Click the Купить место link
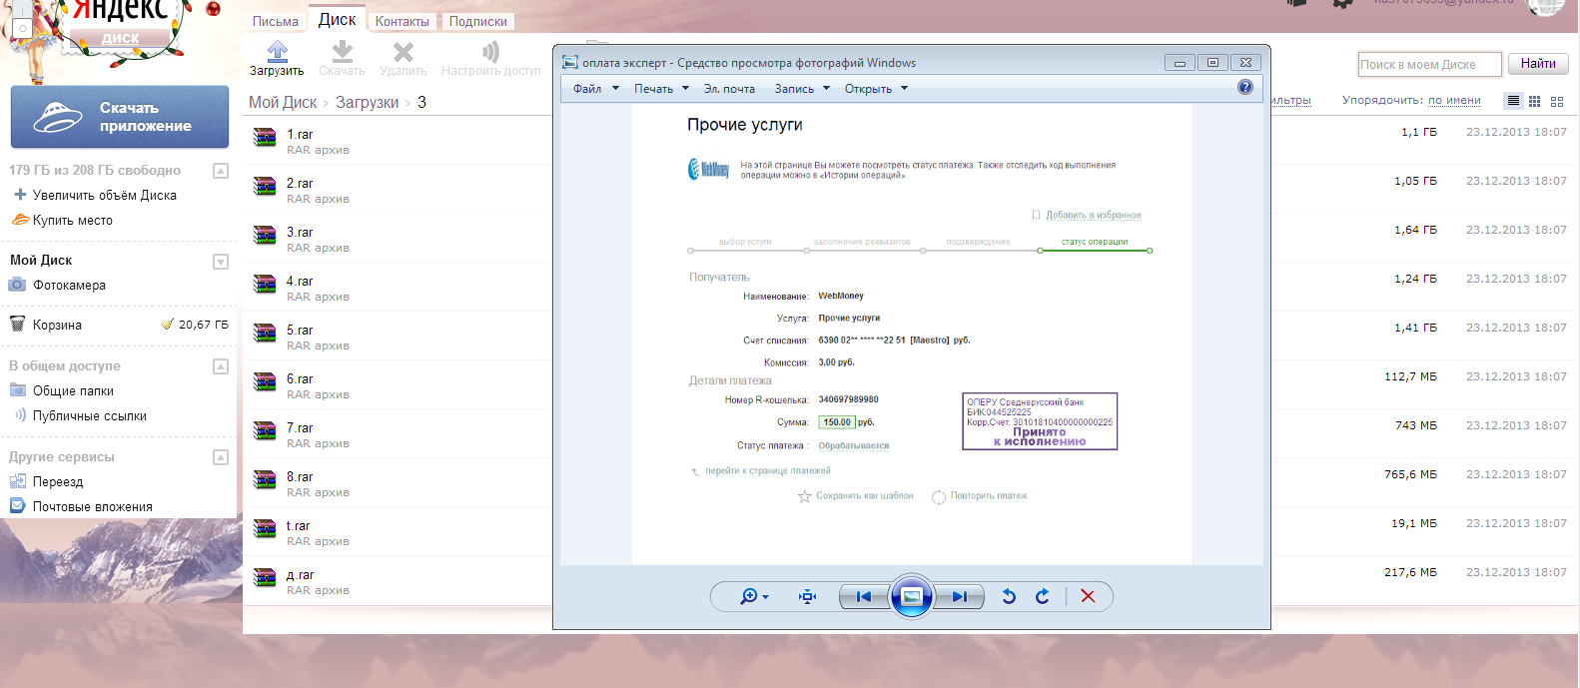The width and height of the screenshot is (1580, 688). tap(73, 220)
